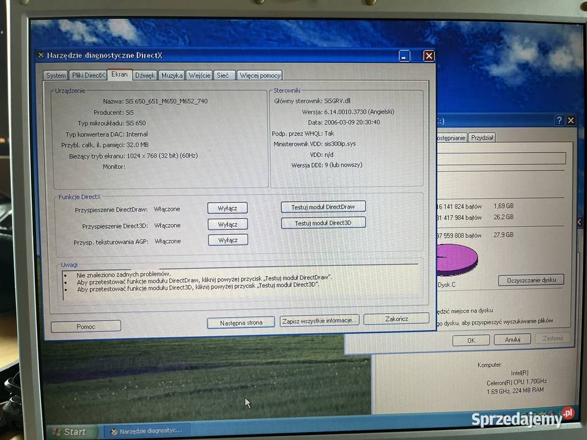Click version 6.14.0010.3730 text

click(359, 111)
